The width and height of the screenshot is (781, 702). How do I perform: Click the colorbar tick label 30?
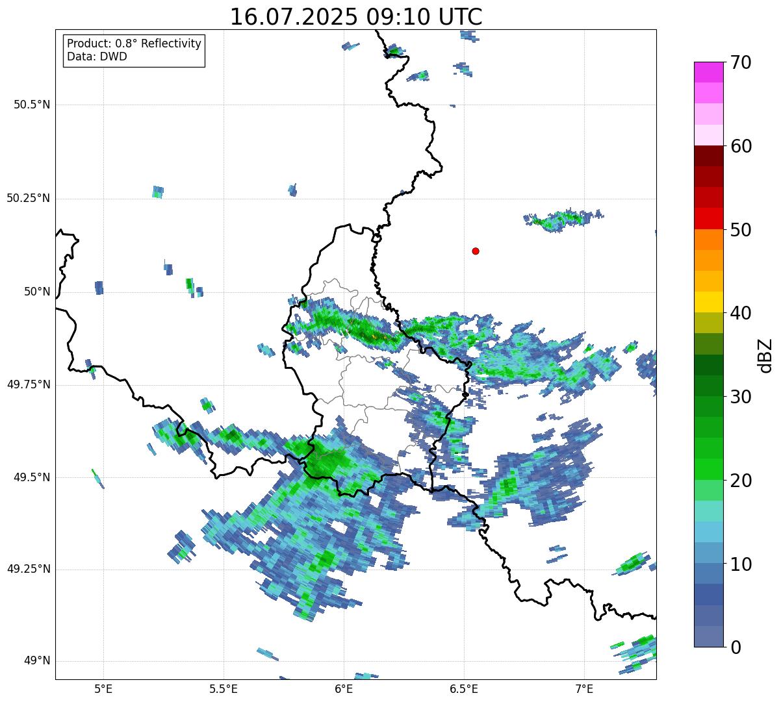tap(741, 397)
